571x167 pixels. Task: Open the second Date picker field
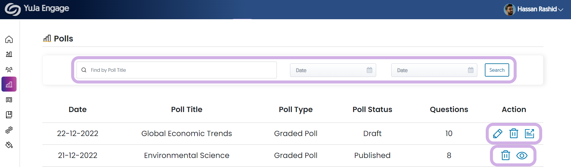click(434, 70)
